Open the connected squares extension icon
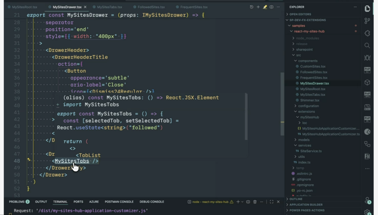Image resolution: width=378 pixels, height=215 pixels. click(367, 144)
